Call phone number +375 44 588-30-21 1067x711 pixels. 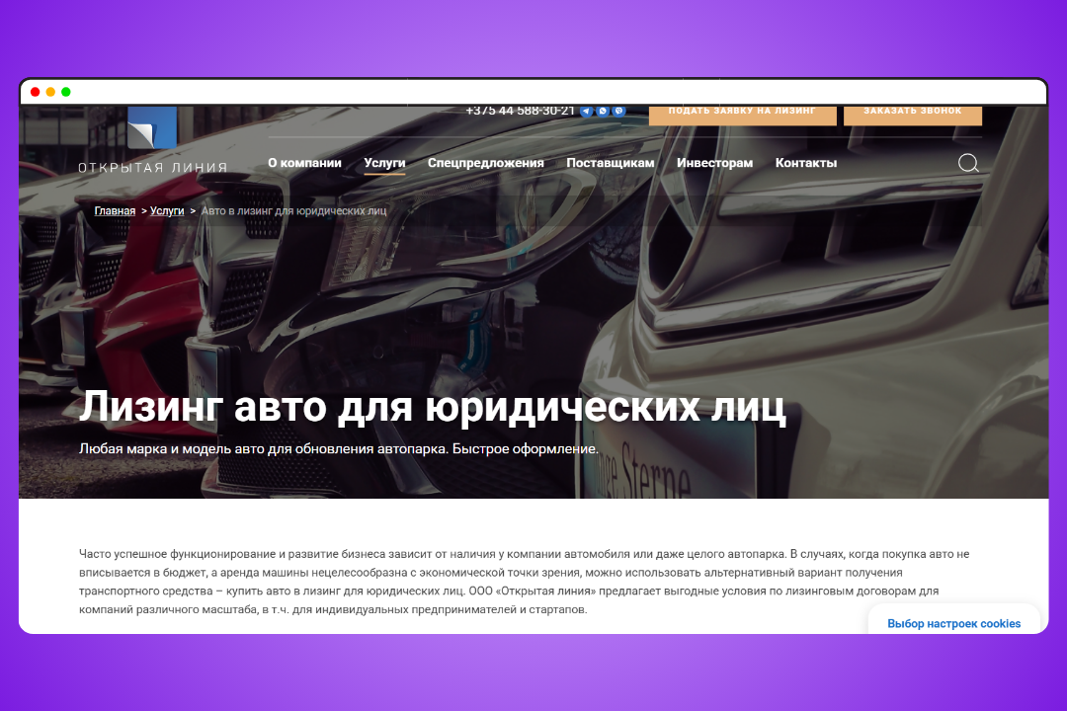pos(520,111)
